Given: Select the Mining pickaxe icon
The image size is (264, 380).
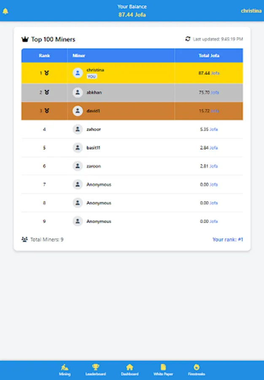Looking at the screenshot, I should (x=65, y=367).
